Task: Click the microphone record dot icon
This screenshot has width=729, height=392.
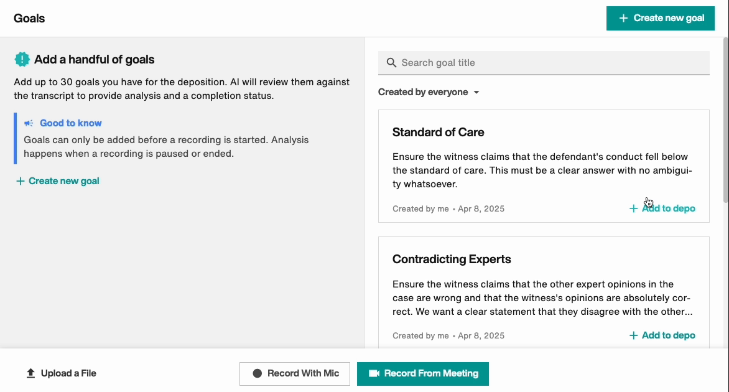Action: click(258, 373)
